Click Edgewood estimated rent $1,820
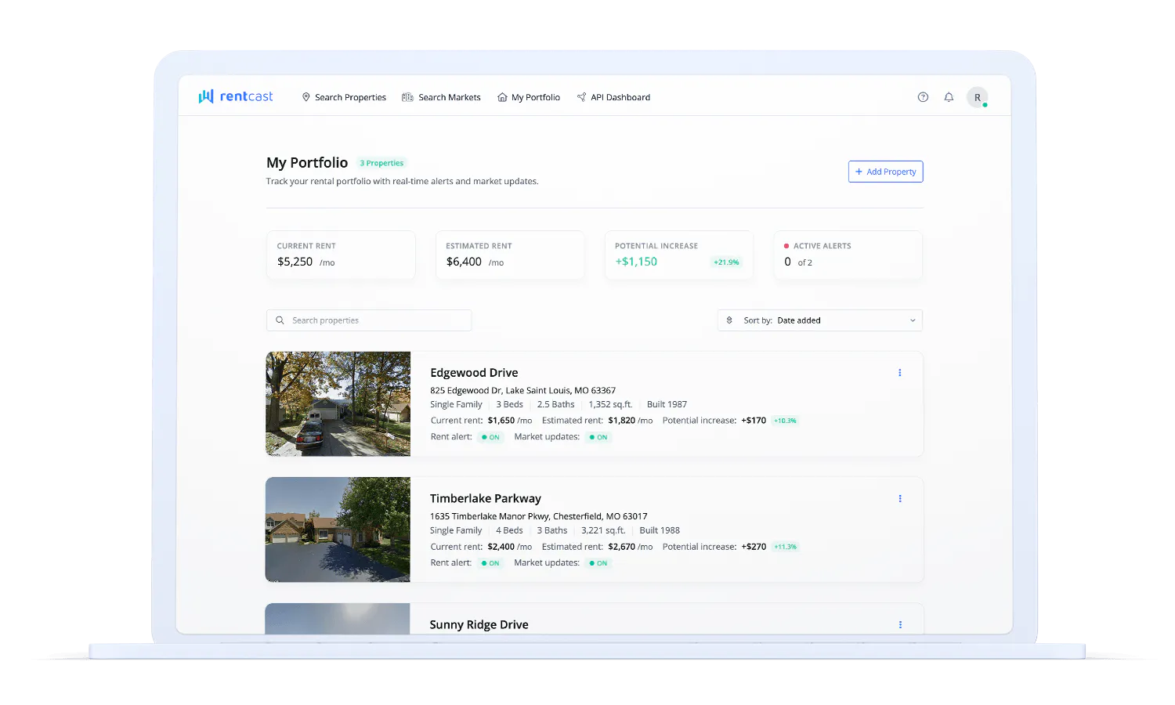The height and width of the screenshot is (705, 1175). point(621,421)
